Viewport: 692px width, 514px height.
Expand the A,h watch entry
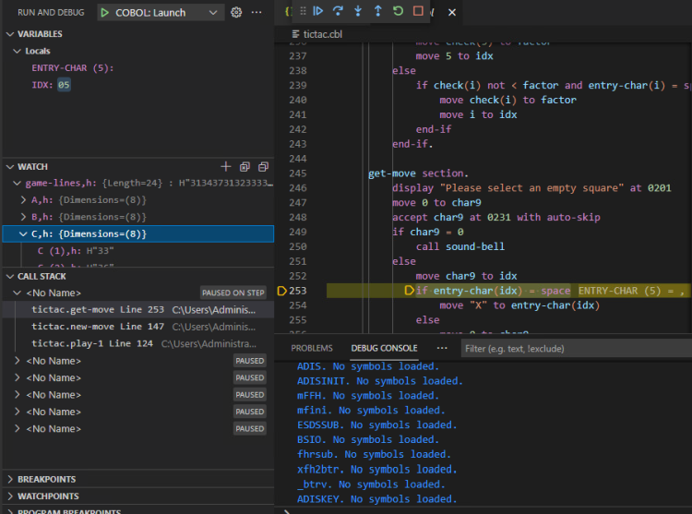[x=23, y=199]
